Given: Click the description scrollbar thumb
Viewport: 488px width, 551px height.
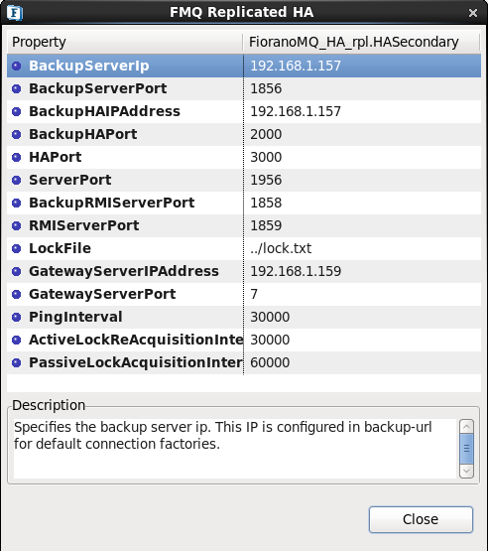Looking at the screenshot, I should (x=466, y=449).
